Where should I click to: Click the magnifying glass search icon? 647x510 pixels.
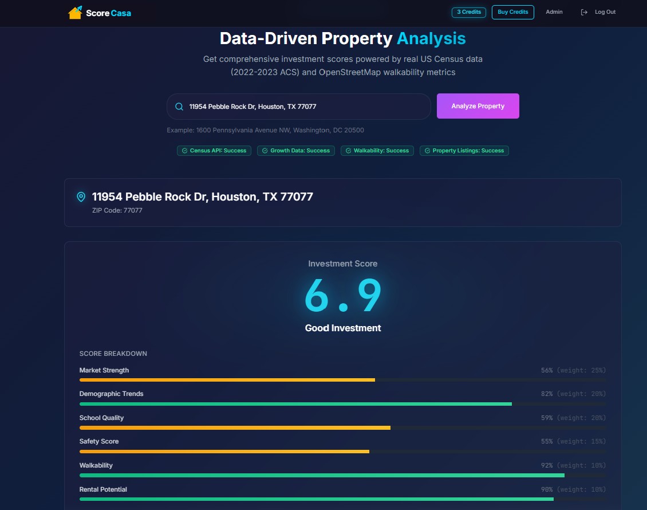179,107
